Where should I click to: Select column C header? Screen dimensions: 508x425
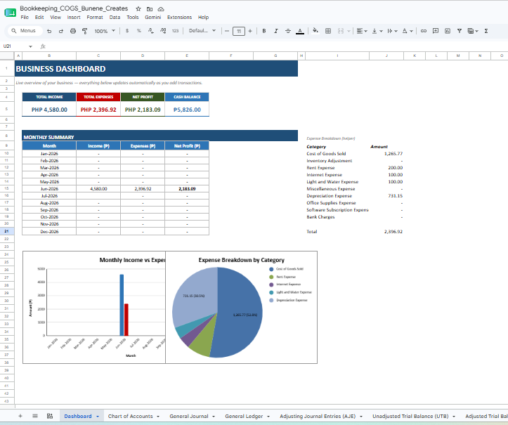click(98, 55)
